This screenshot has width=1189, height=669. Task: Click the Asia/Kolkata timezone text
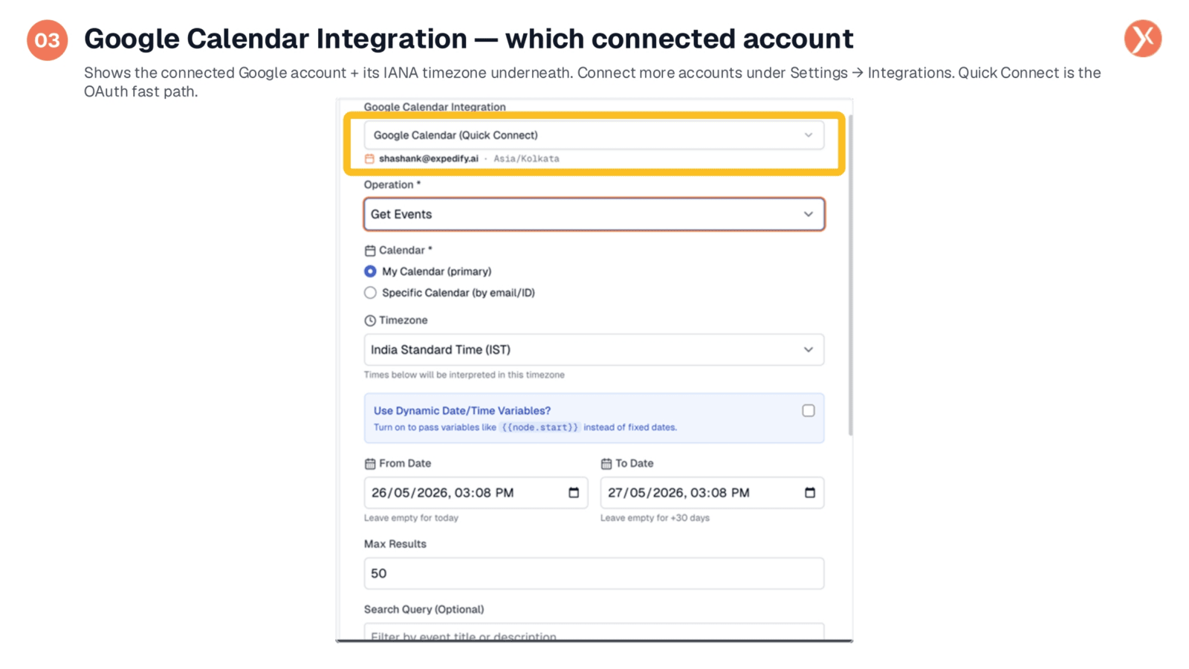tap(526, 158)
